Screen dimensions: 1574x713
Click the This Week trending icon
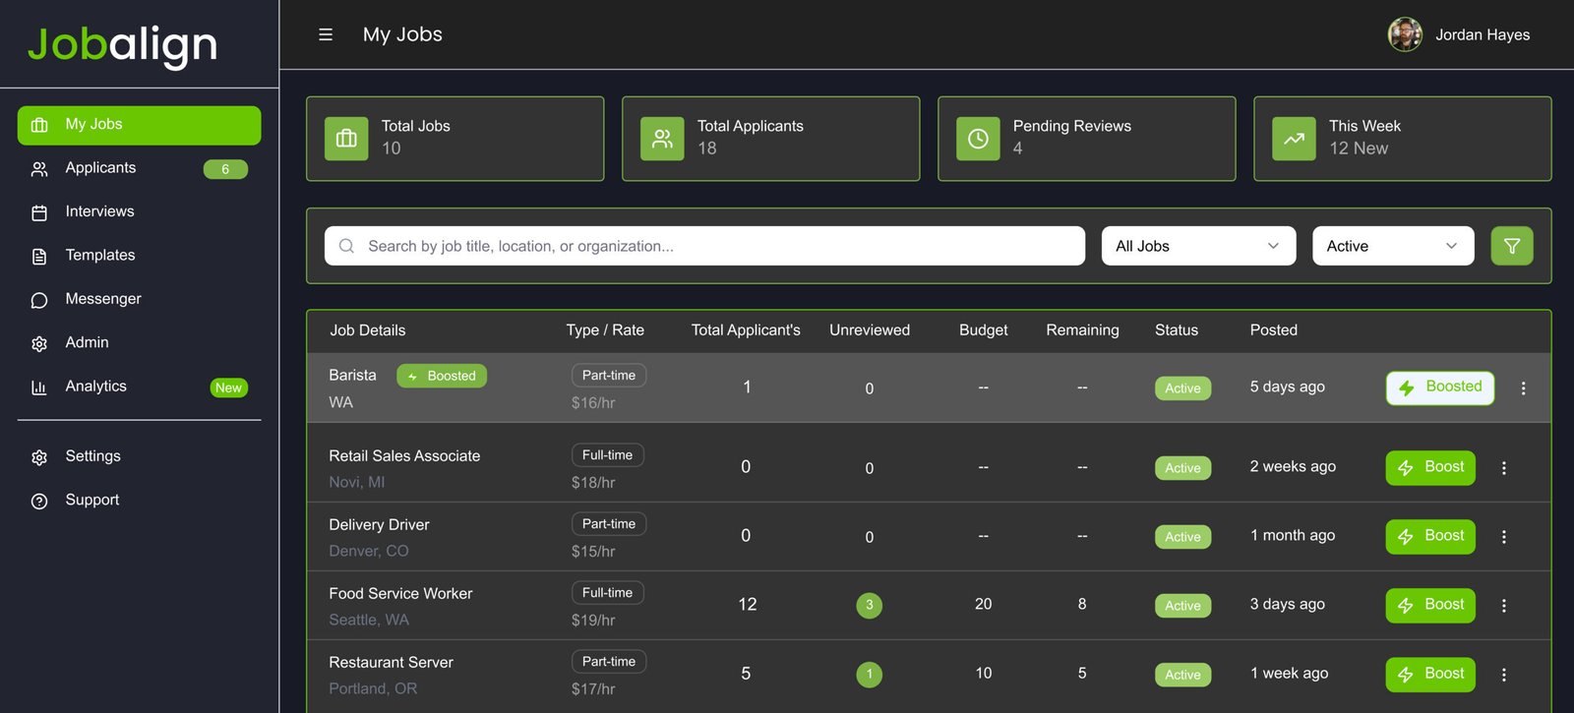[x=1294, y=139]
